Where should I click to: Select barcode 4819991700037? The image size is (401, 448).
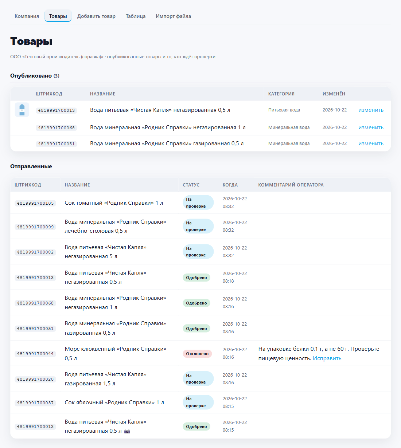pos(35,403)
